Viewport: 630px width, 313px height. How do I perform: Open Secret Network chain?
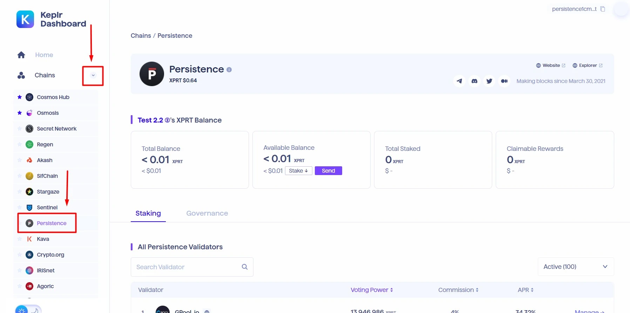pos(56,128)
